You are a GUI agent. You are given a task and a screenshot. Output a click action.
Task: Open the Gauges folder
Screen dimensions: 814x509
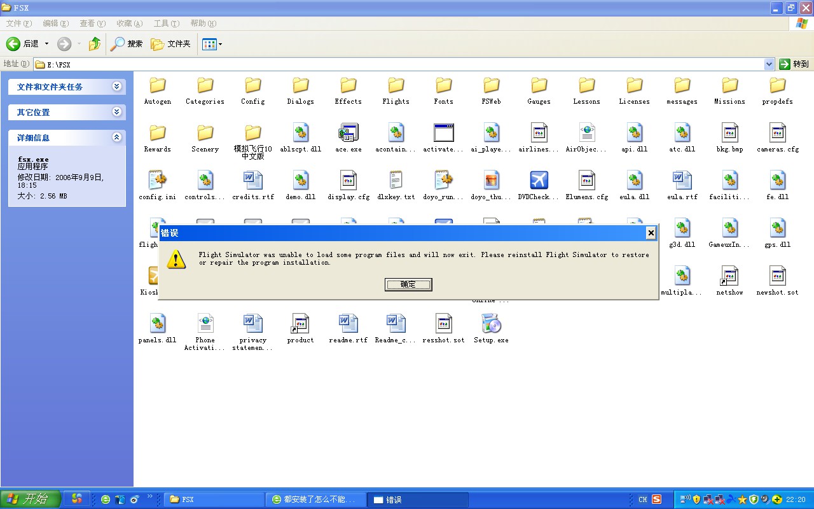[x=539, y=91]
